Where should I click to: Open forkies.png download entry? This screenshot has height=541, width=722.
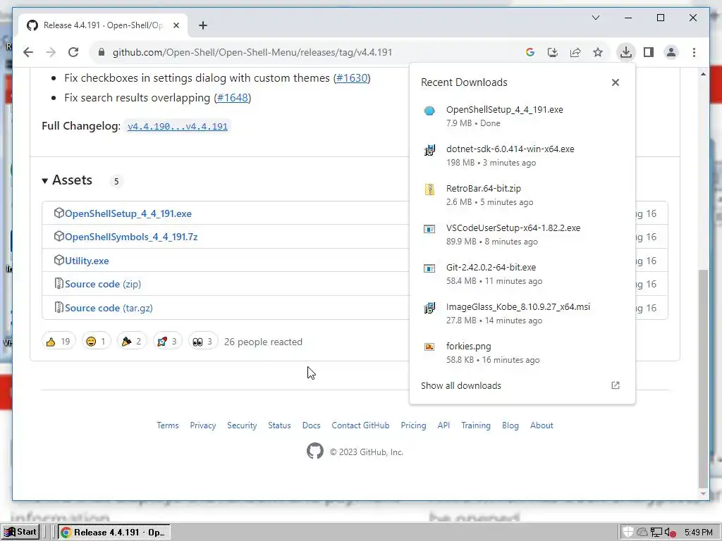(522, 353)
